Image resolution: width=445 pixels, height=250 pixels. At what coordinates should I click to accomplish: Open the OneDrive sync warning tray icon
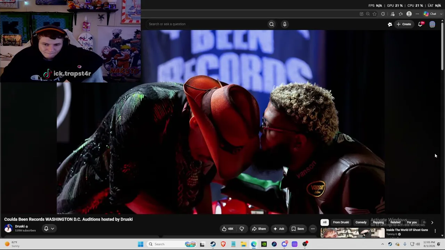point(397,244)
